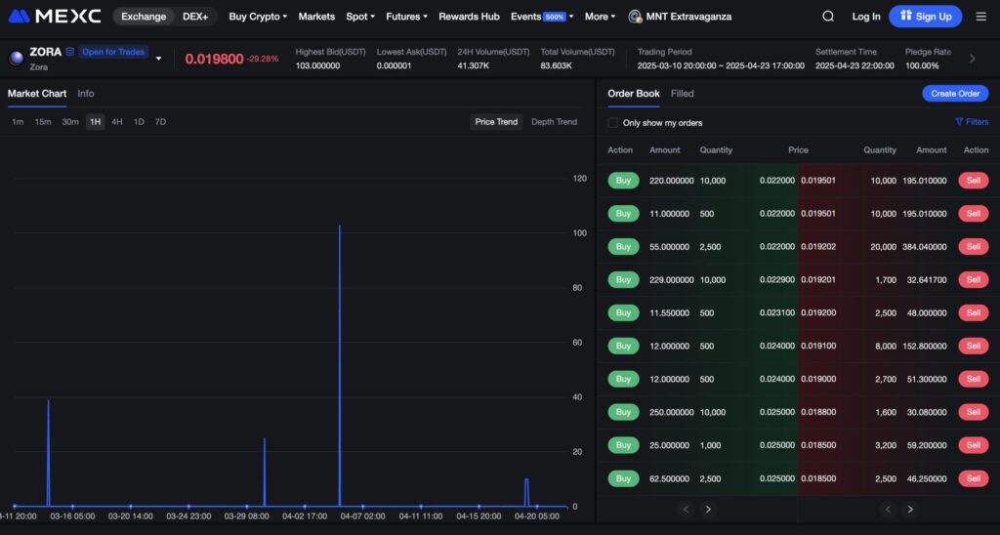Select the 1H chart interval
The image size is (1000, 535).
tap(95, 122)
